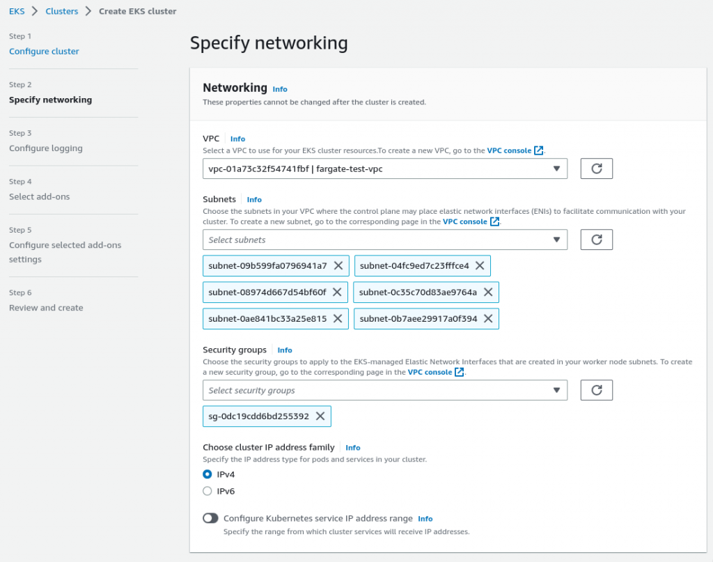This screenshot has height=562, width=713.
Task: Remove subnet-04fc9ed7c23fffce4 chip
Action: [x=480, y=265]
